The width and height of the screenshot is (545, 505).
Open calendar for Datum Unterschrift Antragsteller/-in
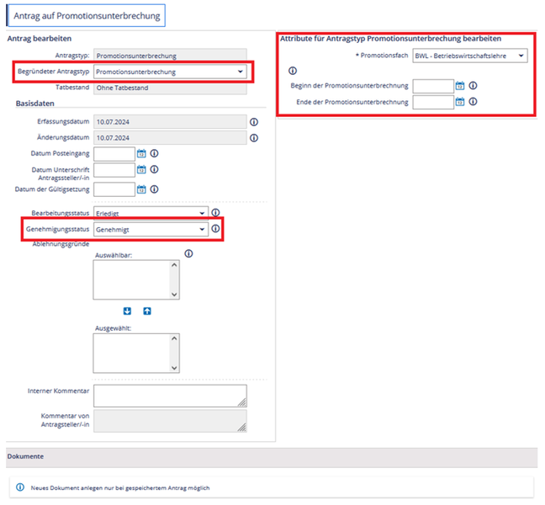(142, 171)
